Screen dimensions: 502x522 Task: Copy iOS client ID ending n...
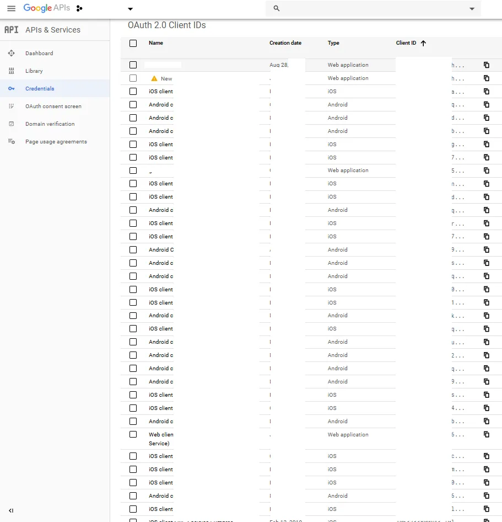click(487, 183)
